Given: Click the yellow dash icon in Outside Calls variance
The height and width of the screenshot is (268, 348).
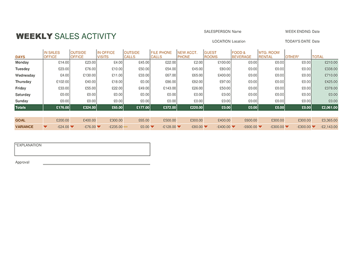Looking at the screenshot, I should pos(126,127).
